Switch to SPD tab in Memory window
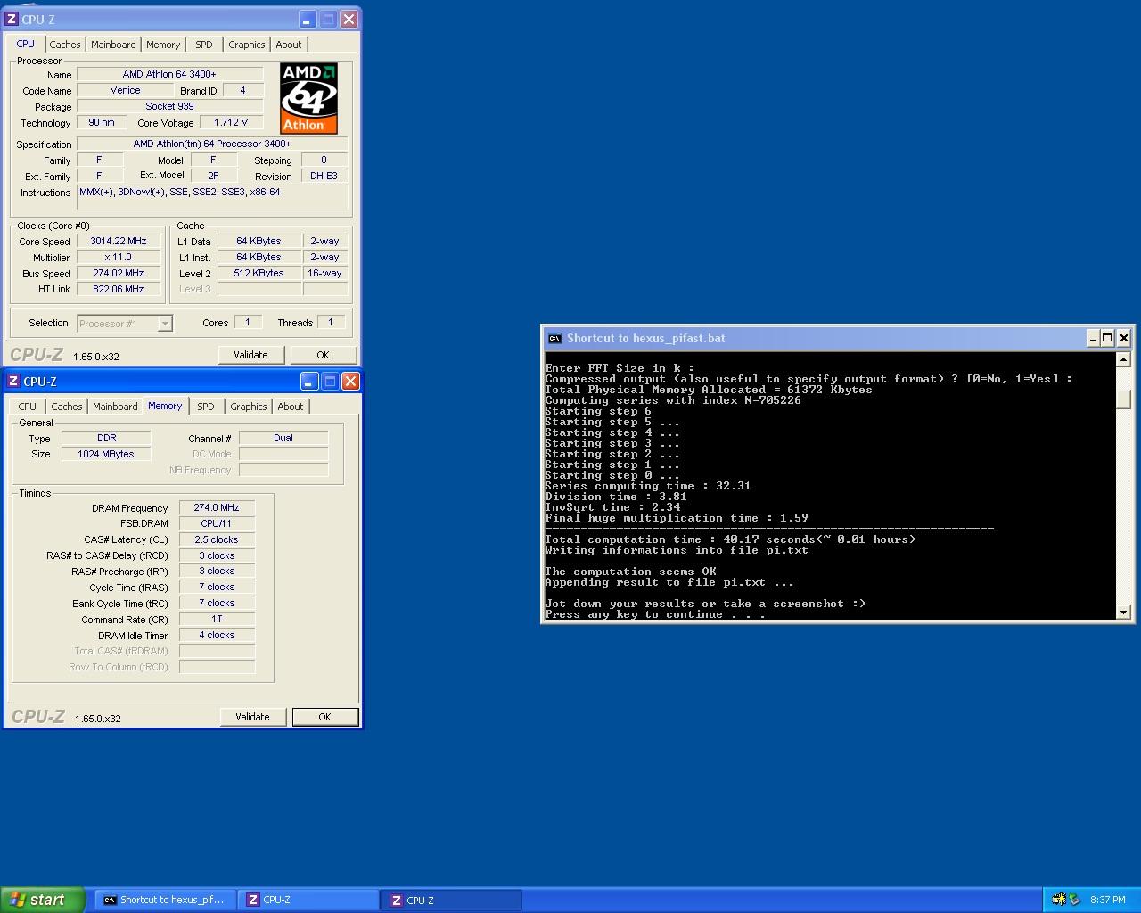The height and width of the screenshot is (913, 1141). click(x=206, y=407)
